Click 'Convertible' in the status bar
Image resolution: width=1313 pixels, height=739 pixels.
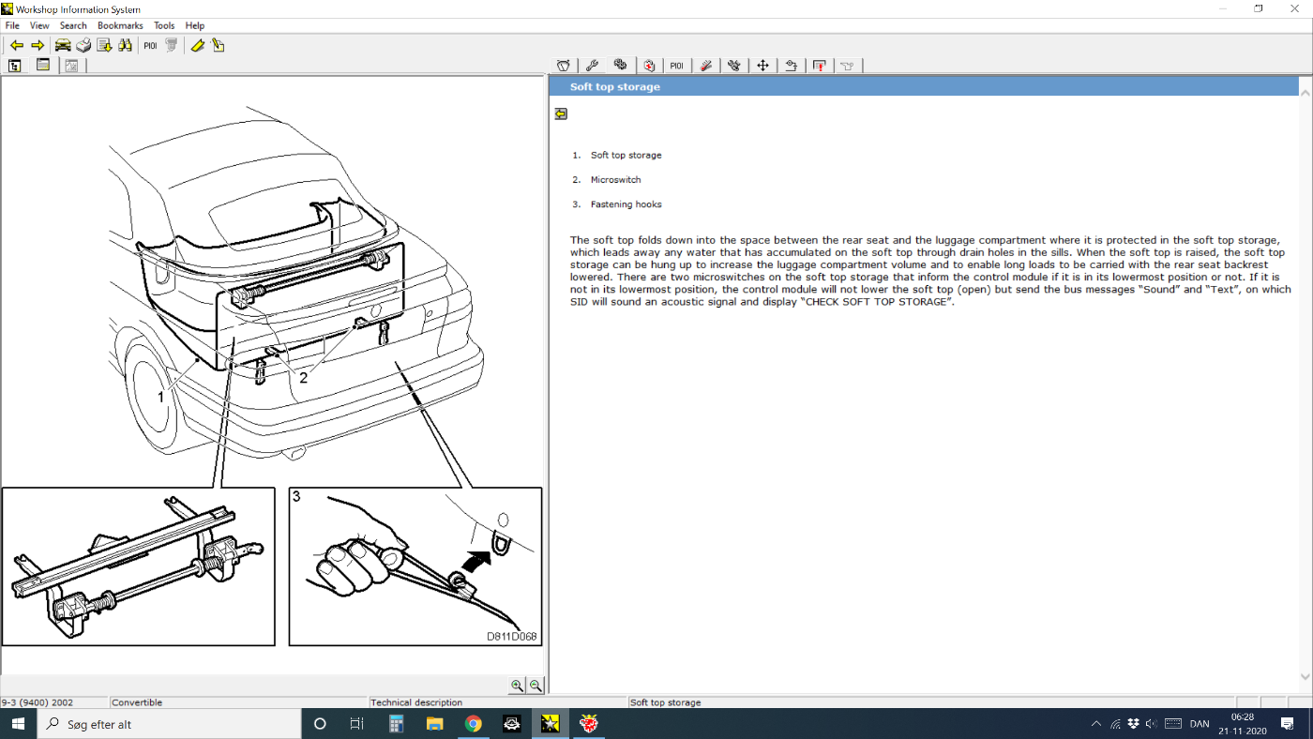pyautogui.click(x=137, y=702)
